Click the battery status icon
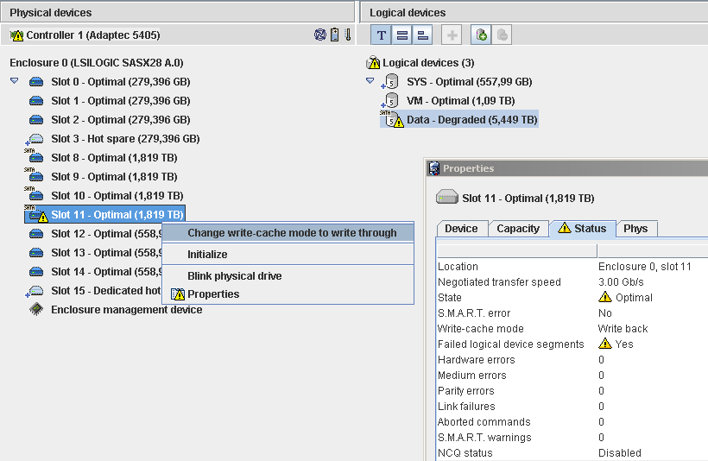Image resolution: width=708 pixels, height=461 pixels. click(334, 35)
